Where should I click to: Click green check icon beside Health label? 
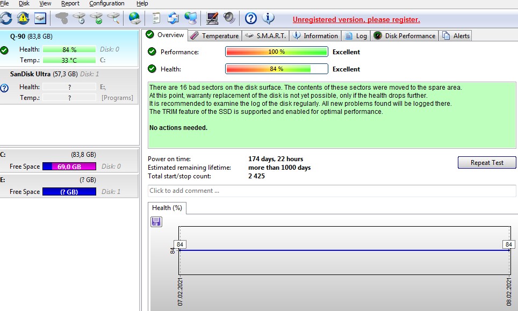(152, 69)
